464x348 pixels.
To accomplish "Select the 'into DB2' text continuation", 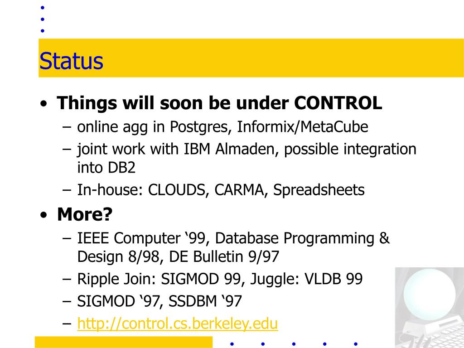I will 106,168.
